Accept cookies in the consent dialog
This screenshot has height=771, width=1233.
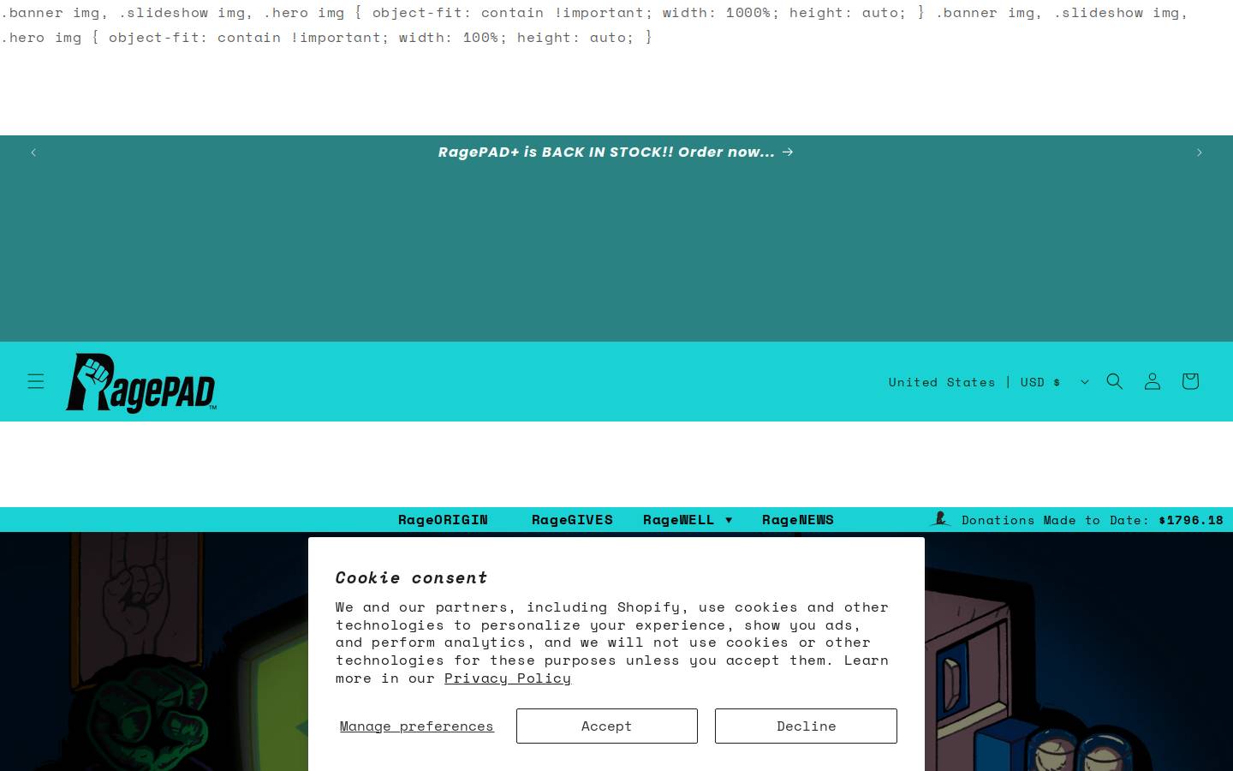[x=606, y=726]
